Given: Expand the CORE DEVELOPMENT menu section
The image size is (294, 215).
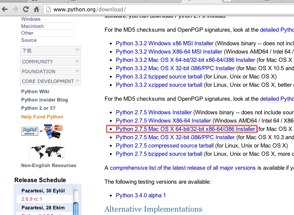Looking at the screenshot, I should (51, 81).
